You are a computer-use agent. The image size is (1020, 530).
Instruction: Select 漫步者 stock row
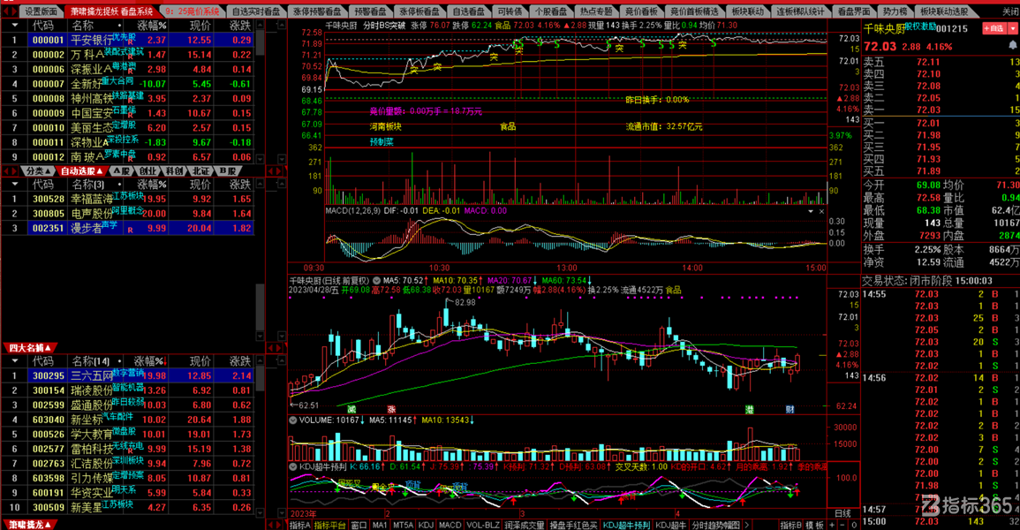[127, 228]
